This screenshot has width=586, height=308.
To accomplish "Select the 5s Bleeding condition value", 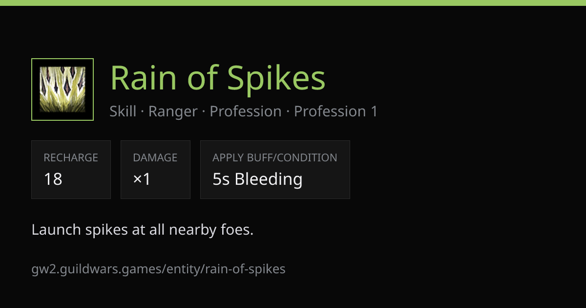I will coord(258,179).
